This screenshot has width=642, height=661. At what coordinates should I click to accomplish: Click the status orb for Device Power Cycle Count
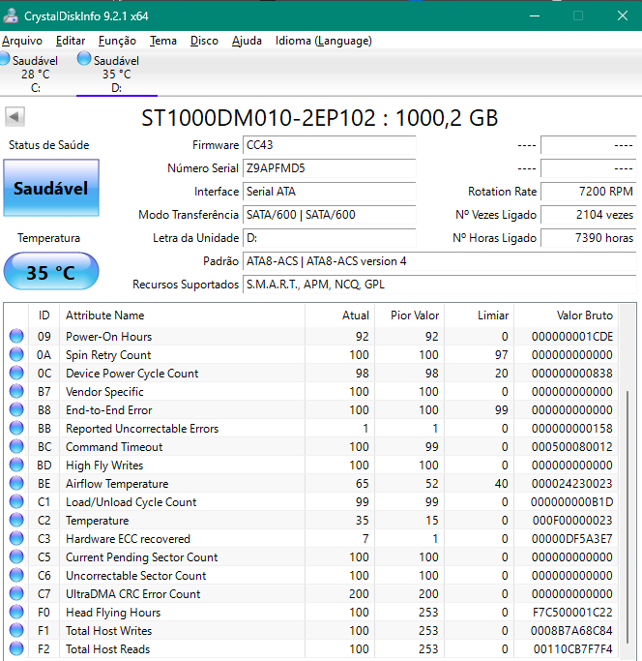16,373
